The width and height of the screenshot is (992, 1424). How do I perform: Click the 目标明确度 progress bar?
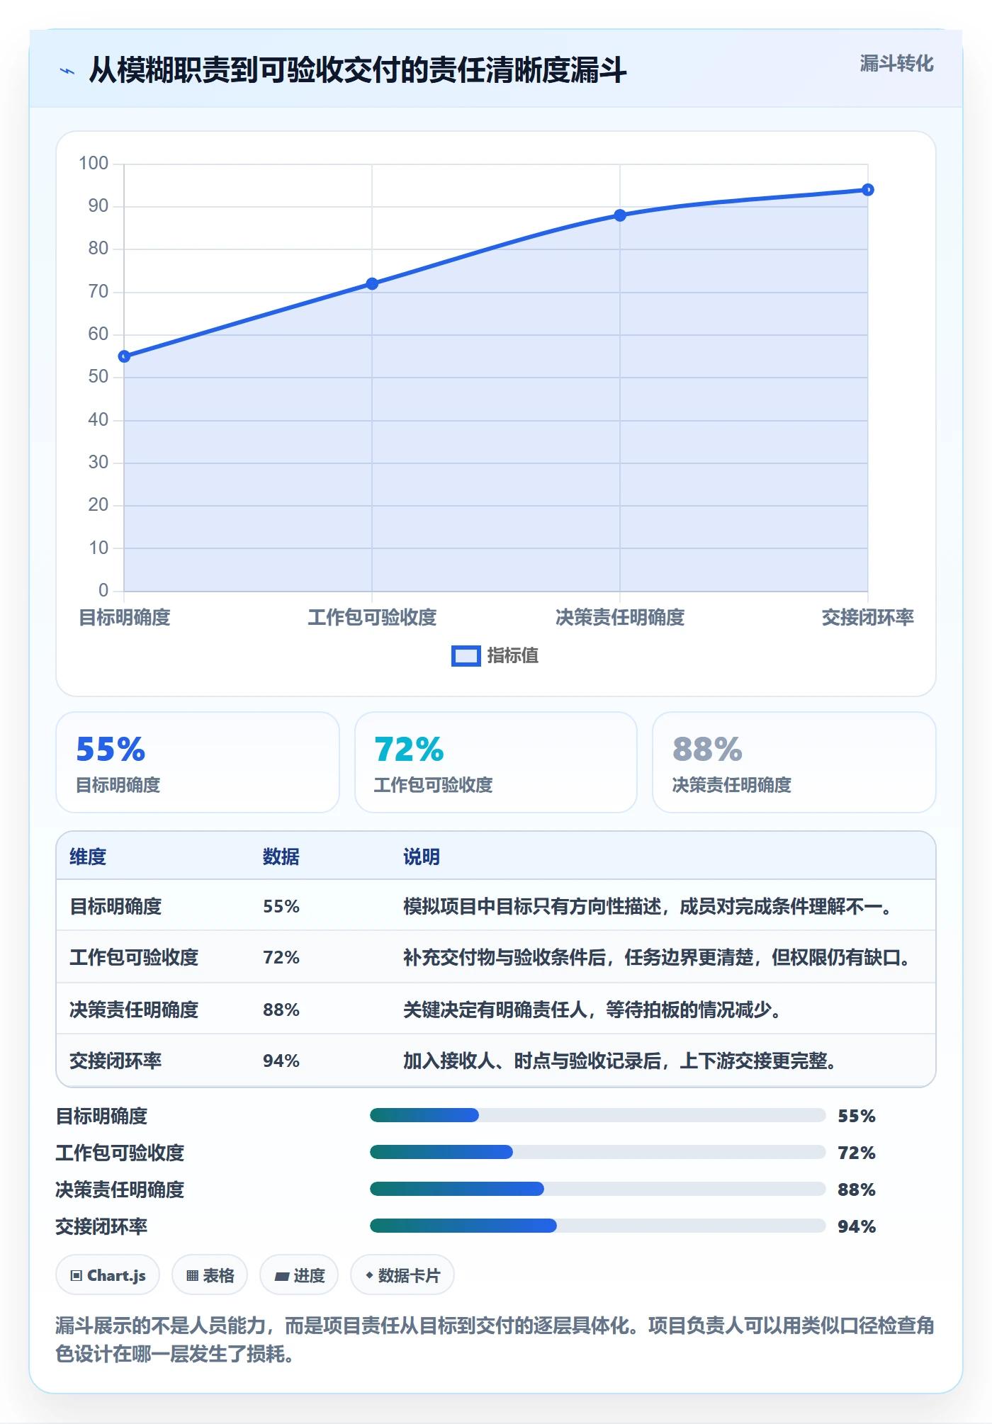(x=597, y=1115)
